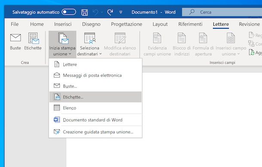Viewport: 262px width, 167px height.
Task: Click the Word logo icon in menu
Action: coord(57,120)
